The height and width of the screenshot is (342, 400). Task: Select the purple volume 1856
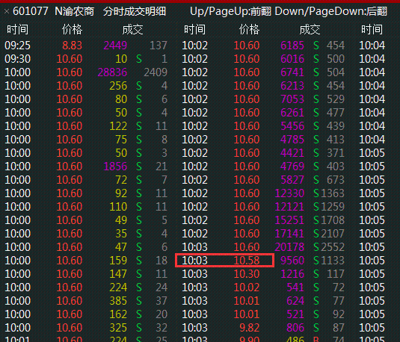pyautogui.click(x=115, y=167)
